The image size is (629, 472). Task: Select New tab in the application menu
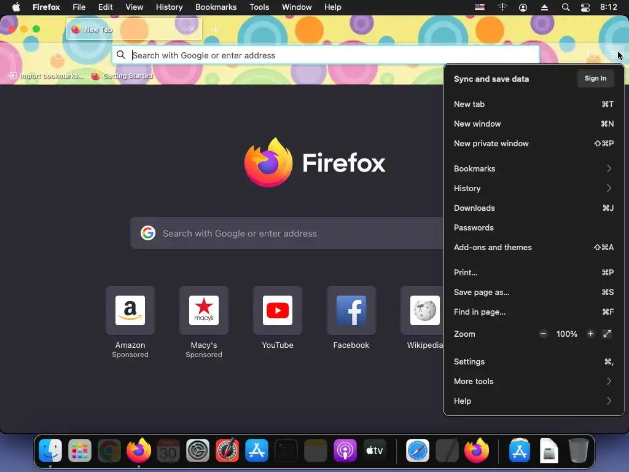click(534, 104)
